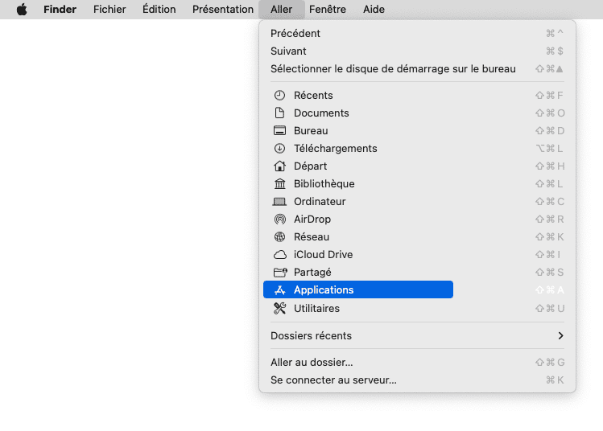Click the Bibliothèque building icon
The image size is (603, 431).
pos(280,184)
